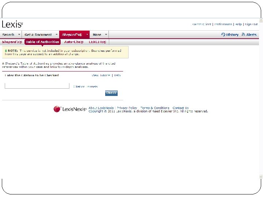Open the View Tutorial link
The width and height of the screenshot is (263, 197).
click(101, 76)
